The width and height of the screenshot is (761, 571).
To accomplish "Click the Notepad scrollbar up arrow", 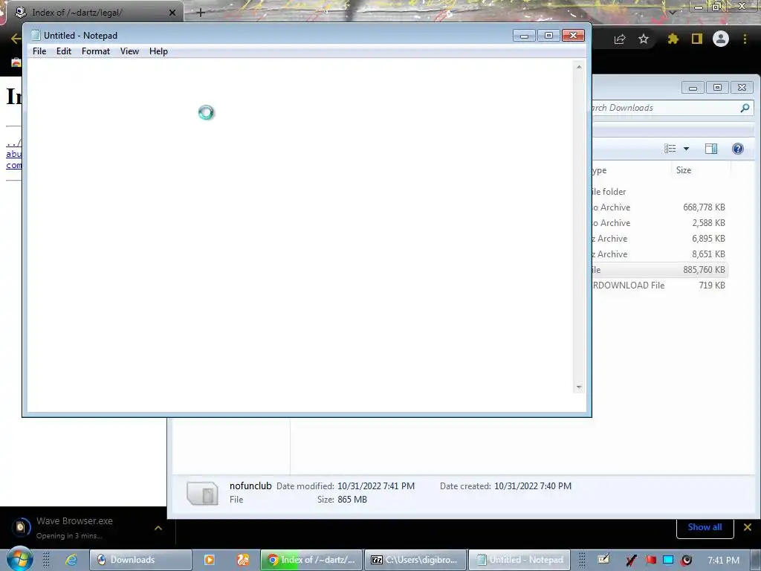I will [x=579, y=67].
